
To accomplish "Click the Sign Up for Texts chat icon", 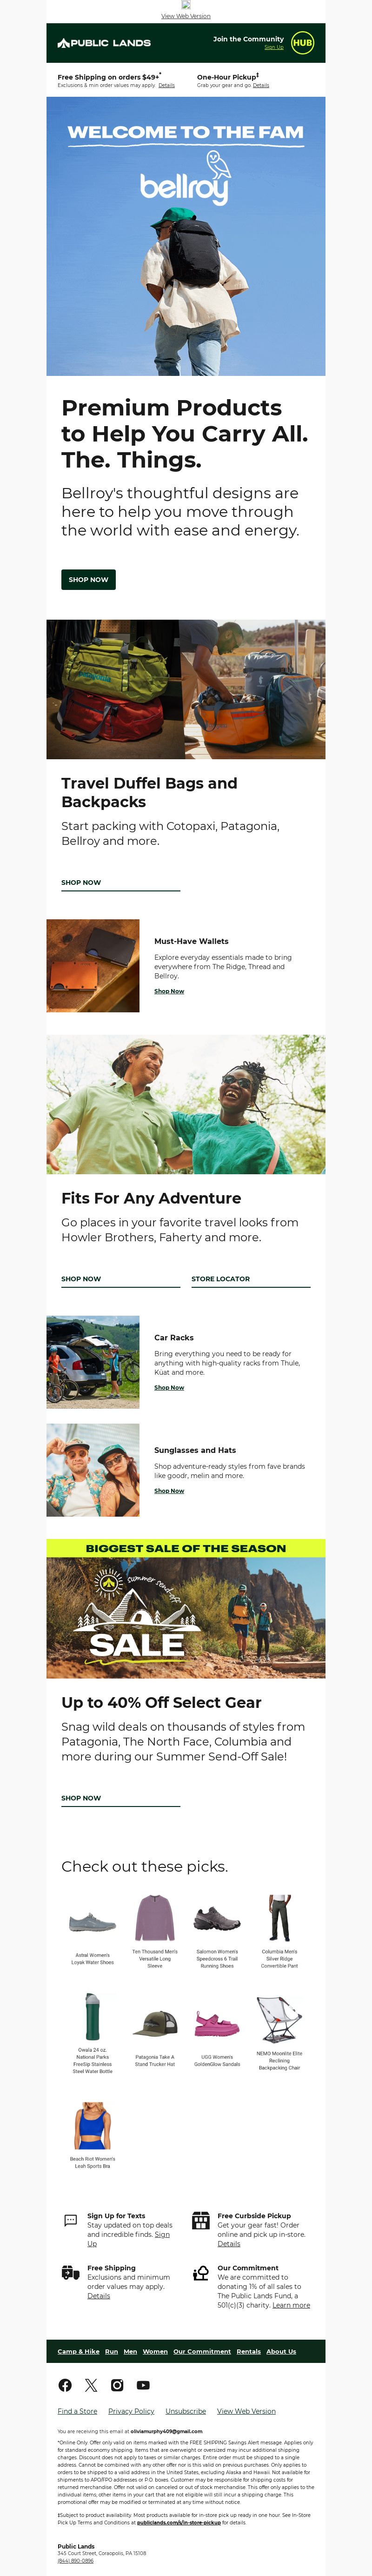I will click(70, 2220).
